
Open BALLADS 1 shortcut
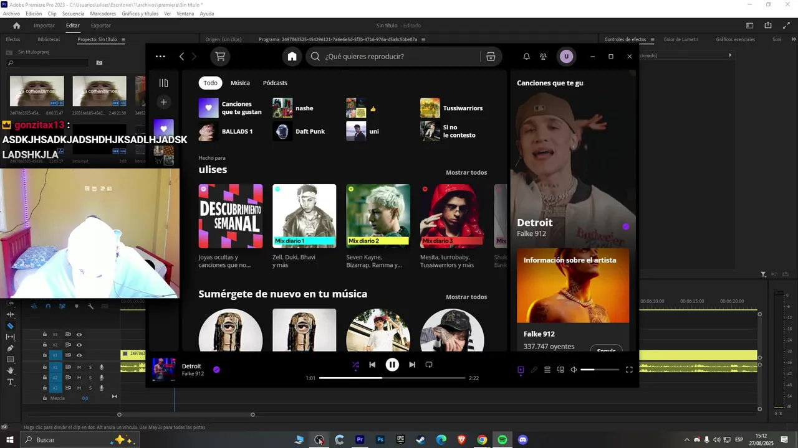pos(232,131)
